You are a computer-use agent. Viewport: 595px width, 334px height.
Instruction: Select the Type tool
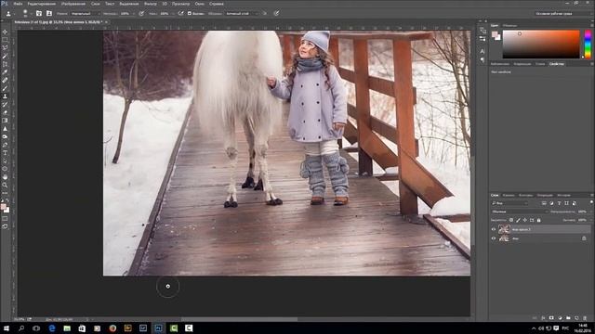coord(5,152)
